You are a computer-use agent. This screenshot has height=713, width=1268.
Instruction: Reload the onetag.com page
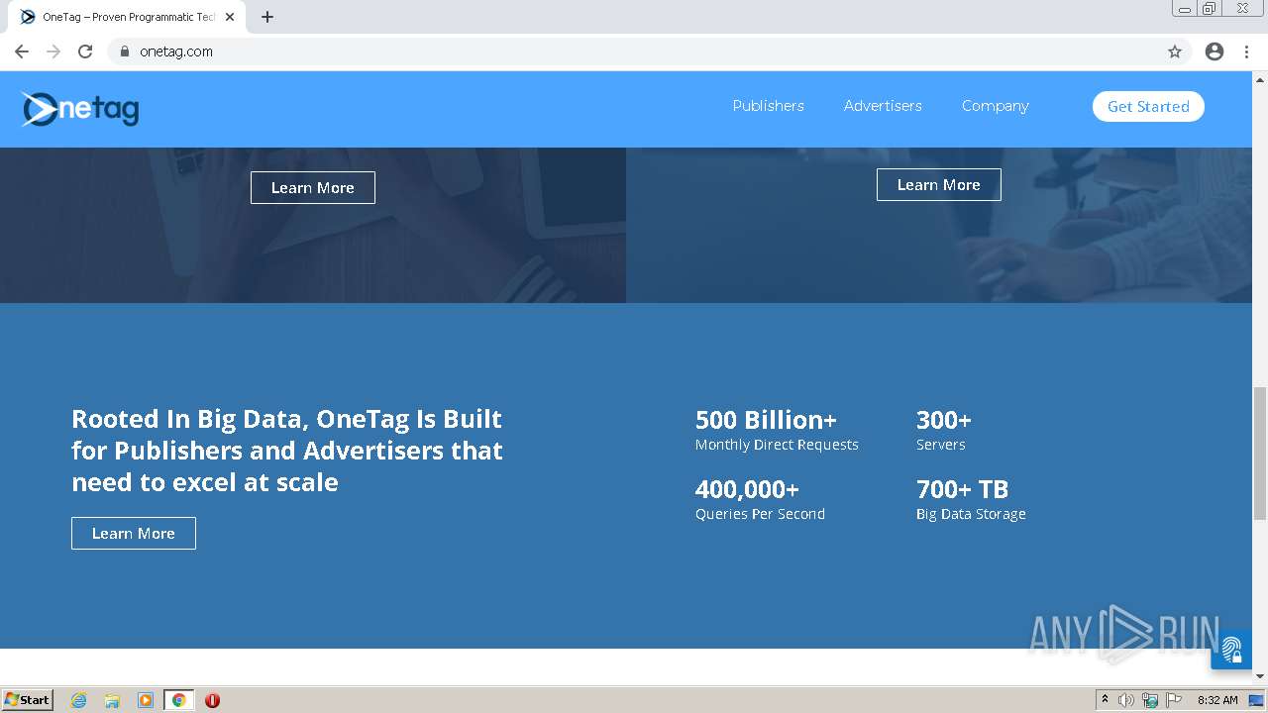click(85, 51)
